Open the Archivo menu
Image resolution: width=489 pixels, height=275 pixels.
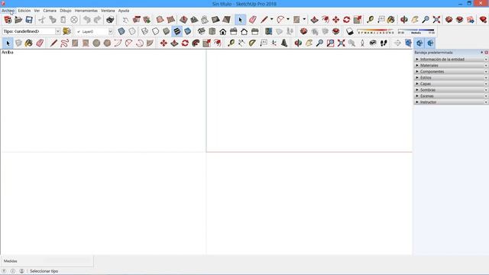click(8, 11)
